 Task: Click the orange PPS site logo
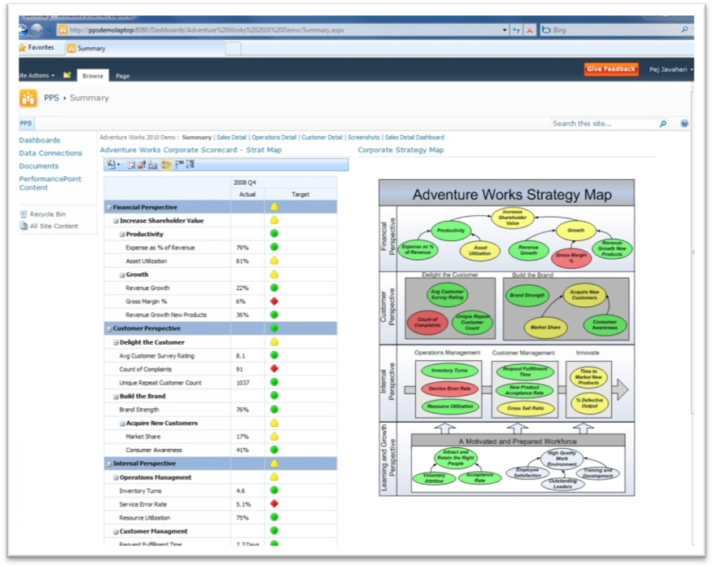(28, 99)
